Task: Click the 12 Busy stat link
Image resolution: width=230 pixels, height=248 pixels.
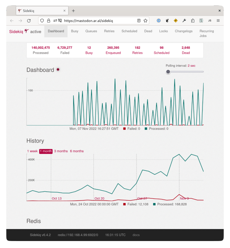Action: (x=89, y=50)
